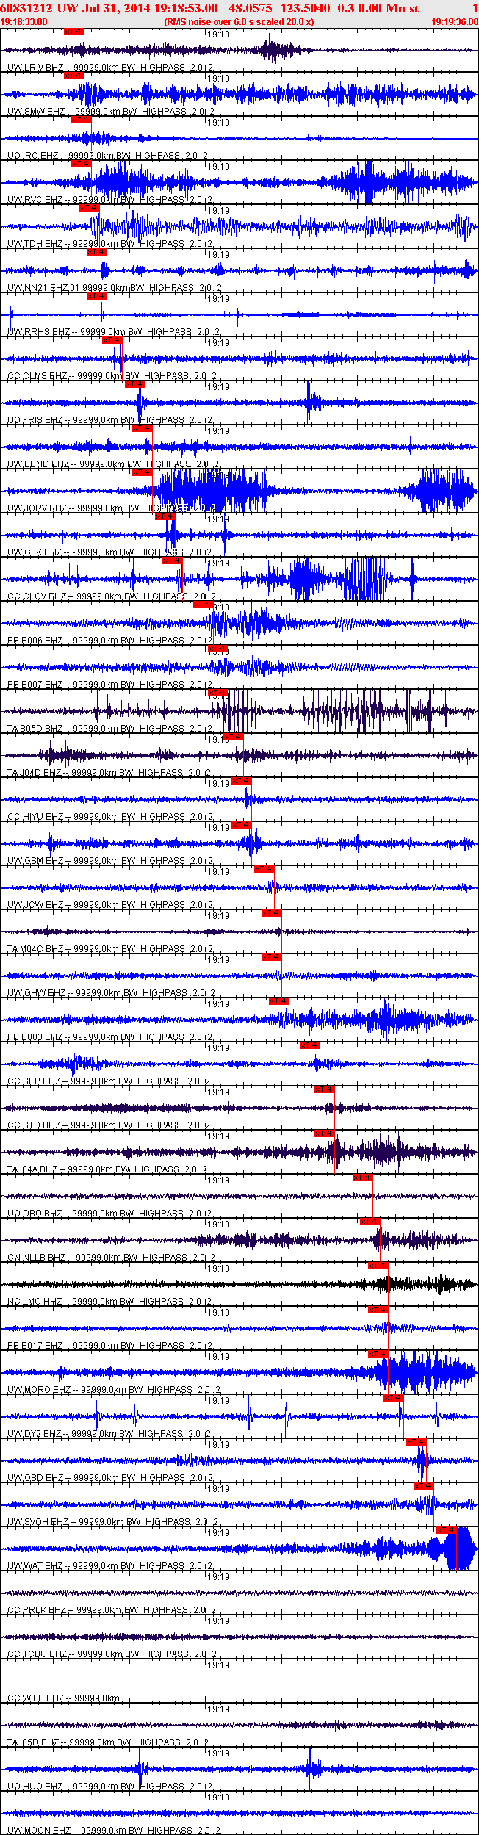
Task: Click the red pick marker on UW.DY2 trace
Action: point(394,1398)
